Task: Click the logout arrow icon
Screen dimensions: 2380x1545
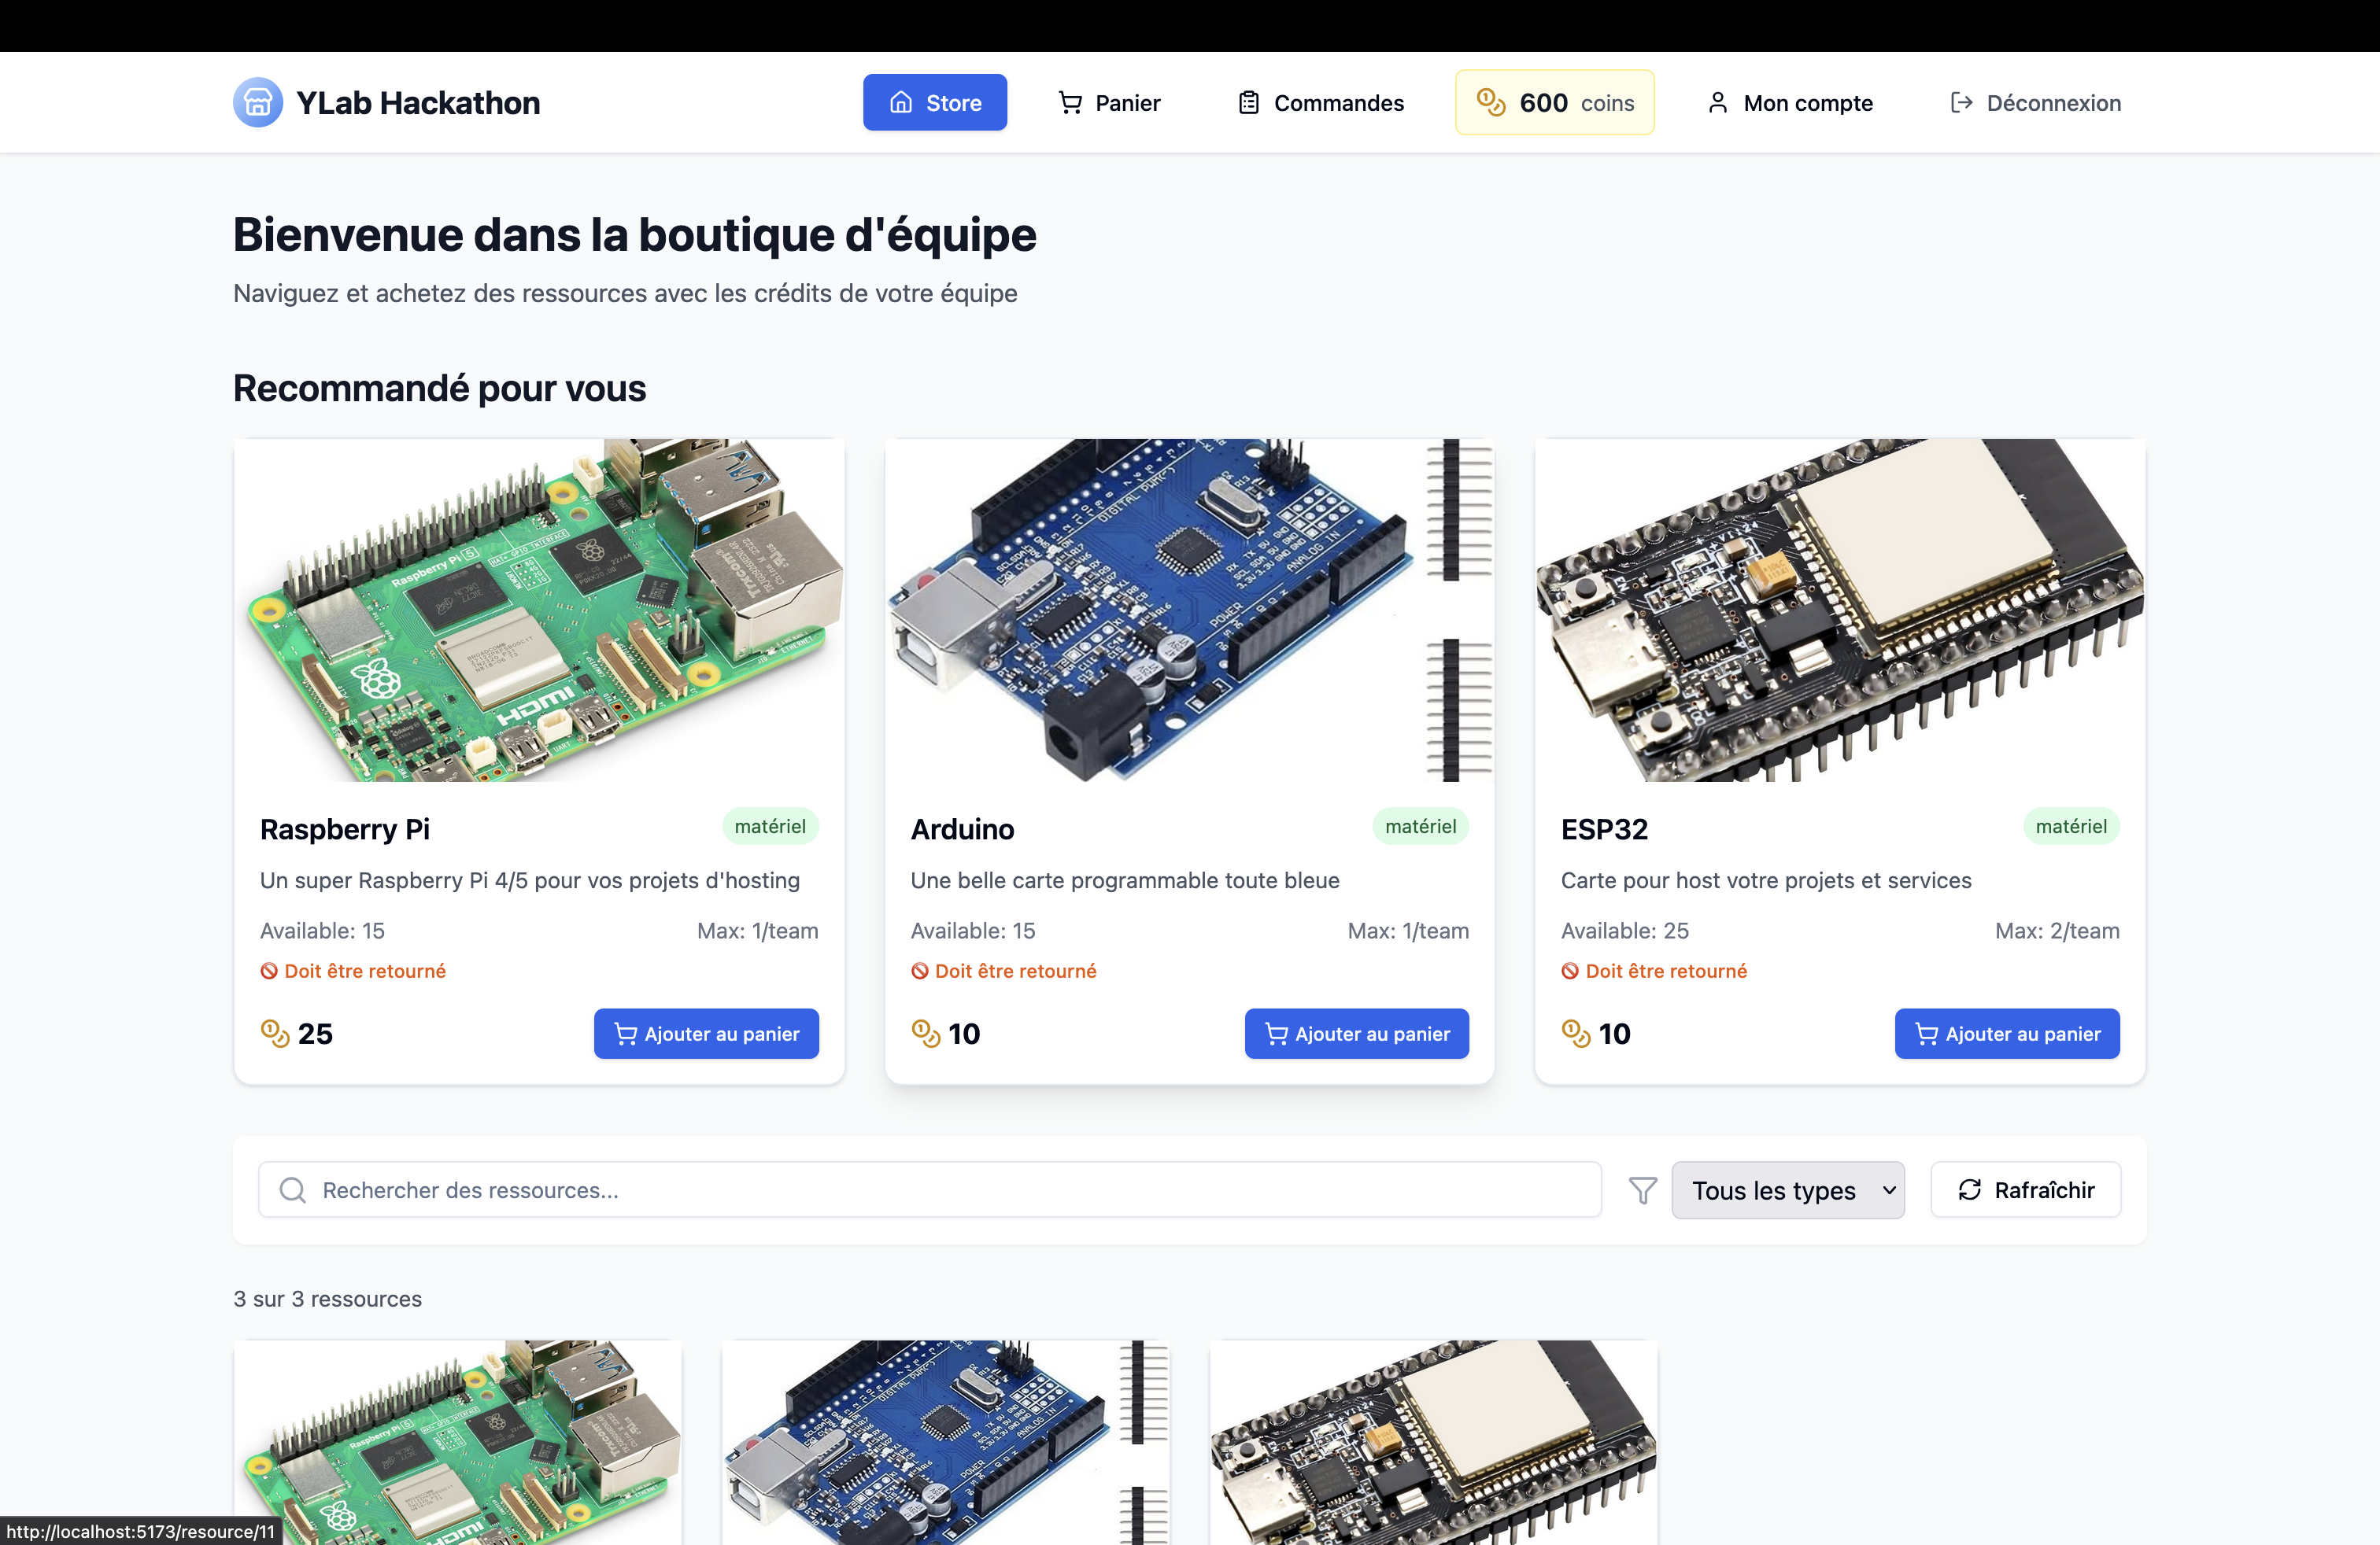Action: (1961, 103)
